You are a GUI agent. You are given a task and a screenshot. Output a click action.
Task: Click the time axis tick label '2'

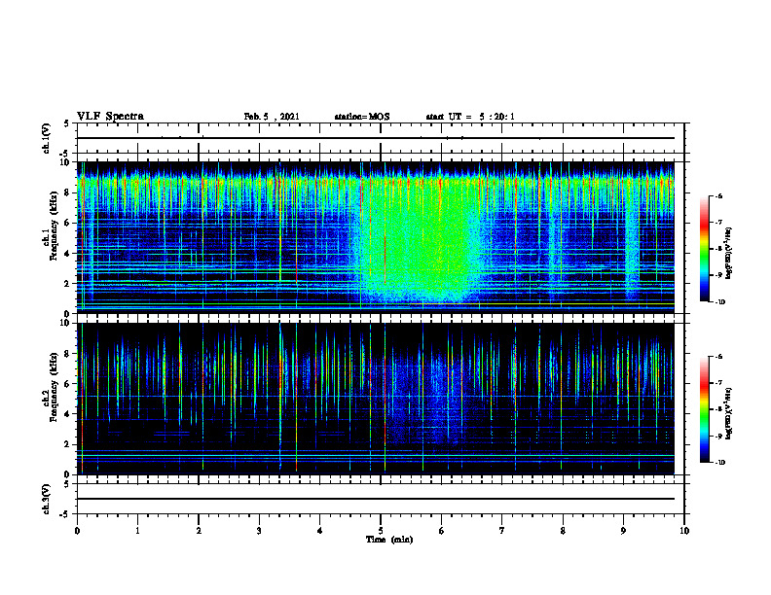[x=199, y=531]
